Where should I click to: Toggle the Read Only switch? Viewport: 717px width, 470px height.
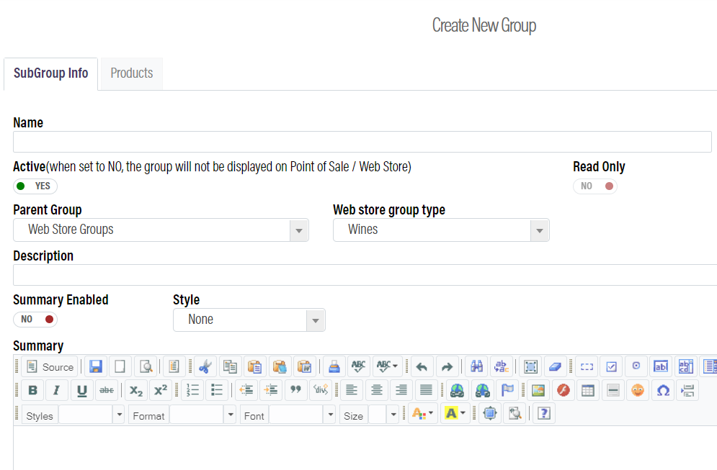[595, 186]
